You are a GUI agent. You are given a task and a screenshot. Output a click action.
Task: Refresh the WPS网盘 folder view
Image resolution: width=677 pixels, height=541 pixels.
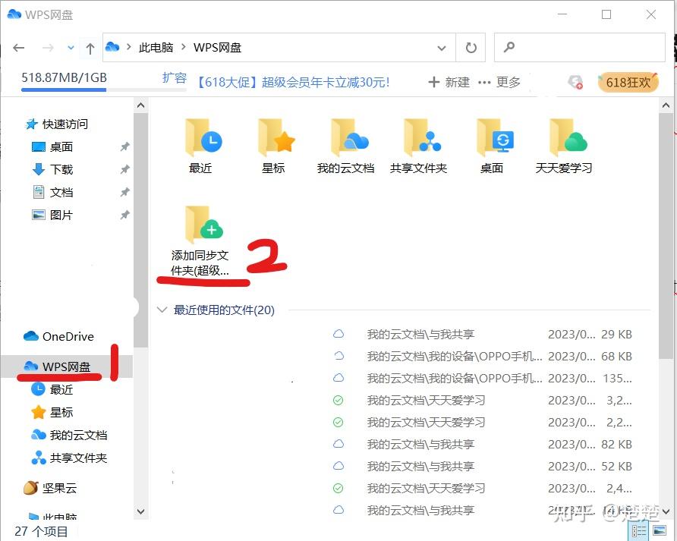coord(471,48)
